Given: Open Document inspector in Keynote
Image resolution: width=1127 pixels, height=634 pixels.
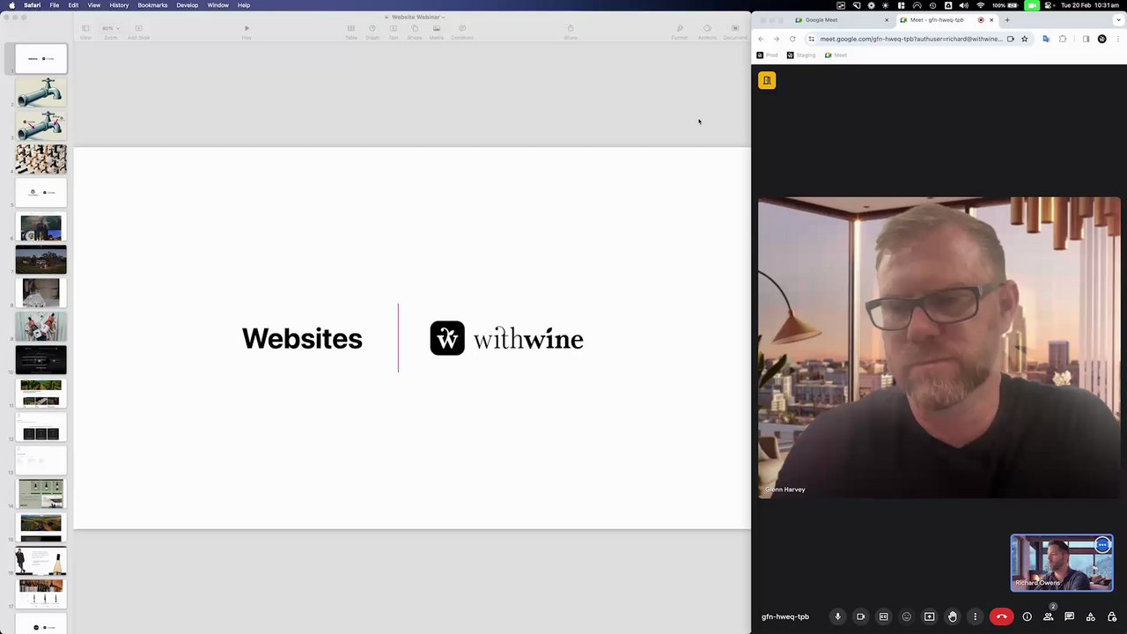Looking at the screenshot, I should click(x=735, y=32).
